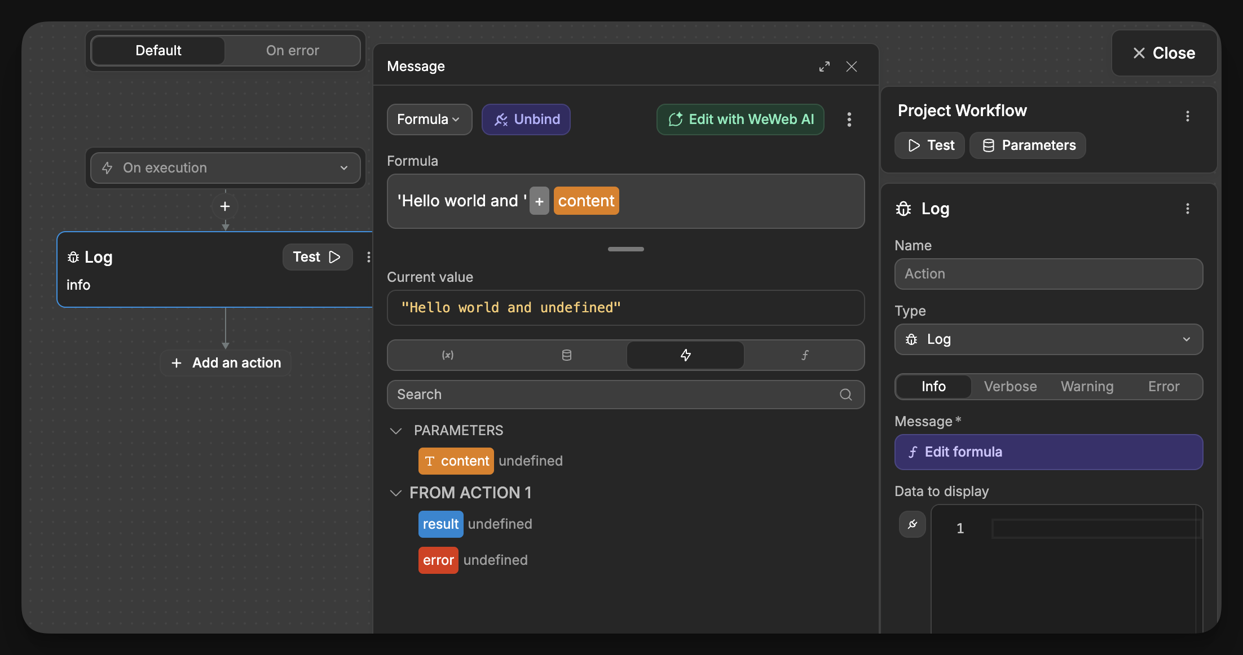Select the Error log level
Image resolution: width=1243 pixels, height=655 pixels.
pos(1163,386)
